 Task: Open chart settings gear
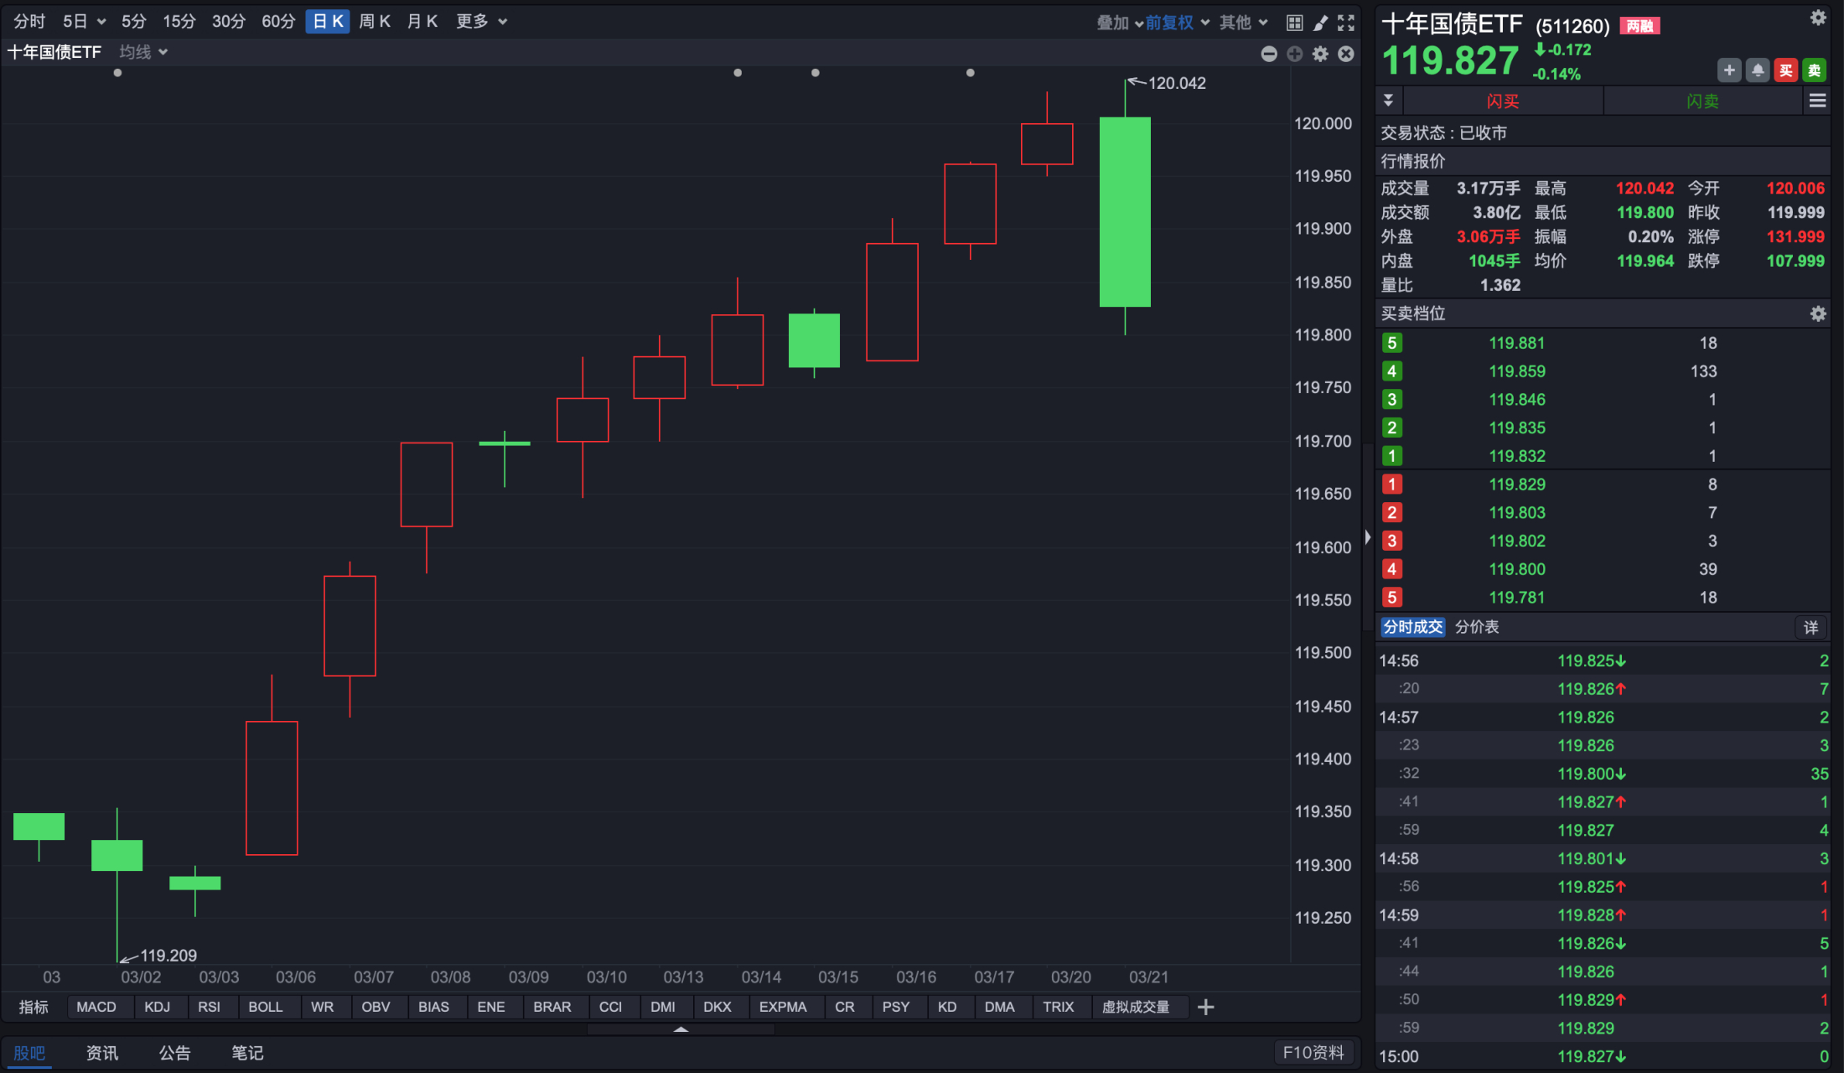[1320, 54]
